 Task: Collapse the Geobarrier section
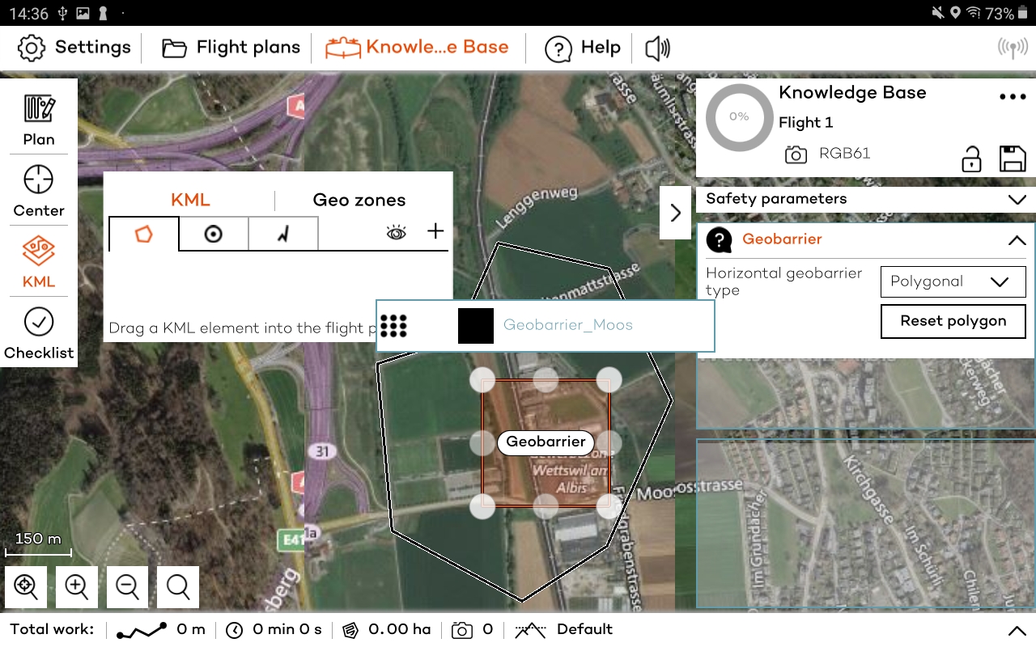(x=1018, y=239)
